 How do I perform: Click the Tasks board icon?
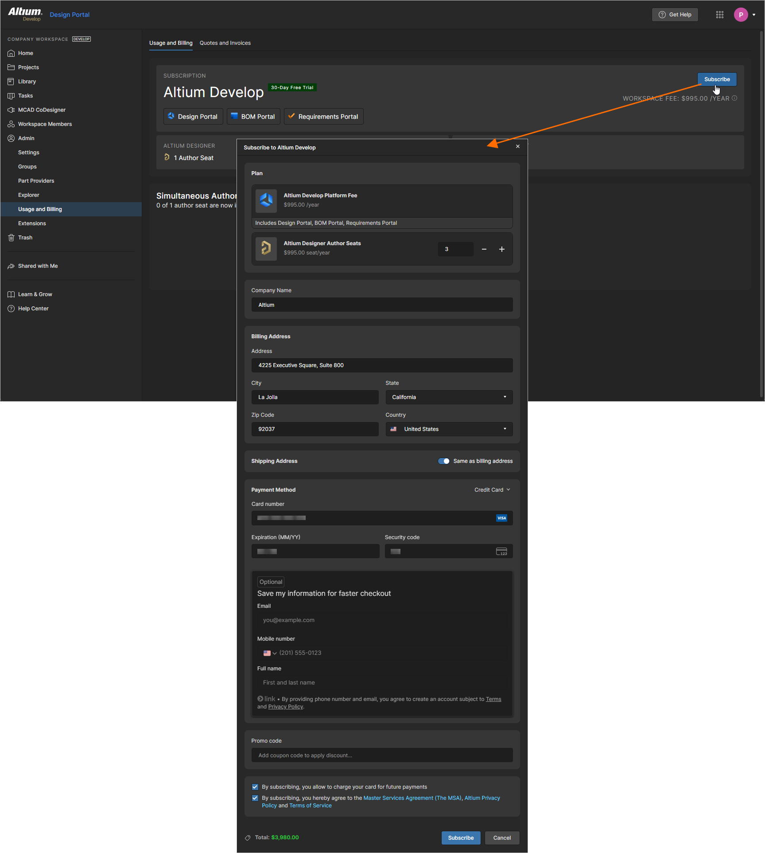click(x=11, y=96)
